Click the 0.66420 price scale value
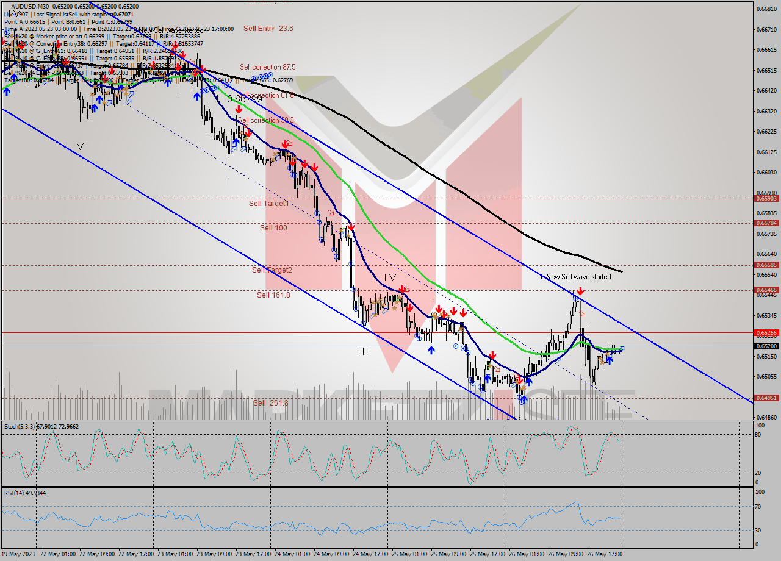 [x=766, y=91]
